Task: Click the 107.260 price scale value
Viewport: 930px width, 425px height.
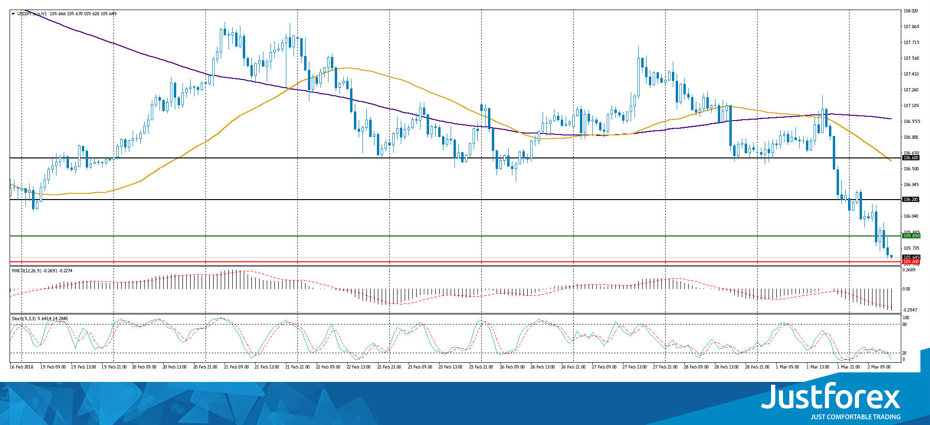Action: tap(911, 90)
